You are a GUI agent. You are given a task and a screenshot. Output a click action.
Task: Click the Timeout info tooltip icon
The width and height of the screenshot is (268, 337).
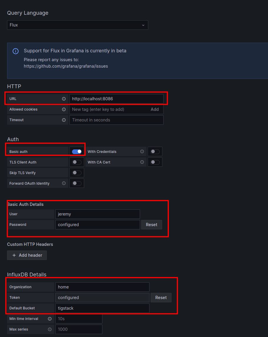coord(64,120)
